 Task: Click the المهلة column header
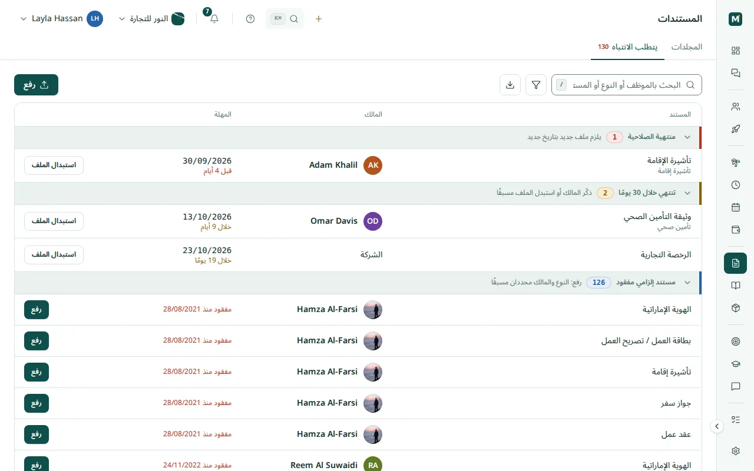point(223,114)
